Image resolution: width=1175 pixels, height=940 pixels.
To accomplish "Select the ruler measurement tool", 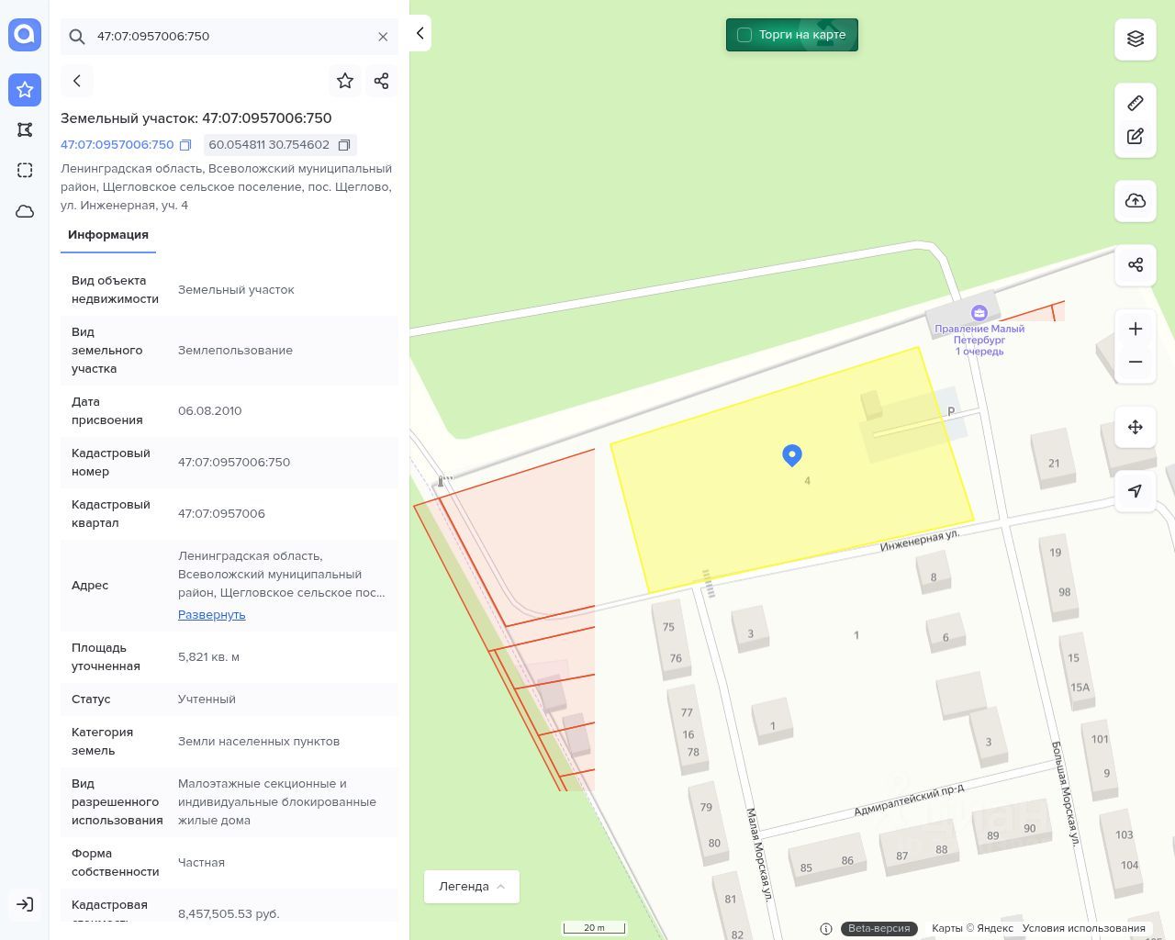I will (x=1136, y=103).
